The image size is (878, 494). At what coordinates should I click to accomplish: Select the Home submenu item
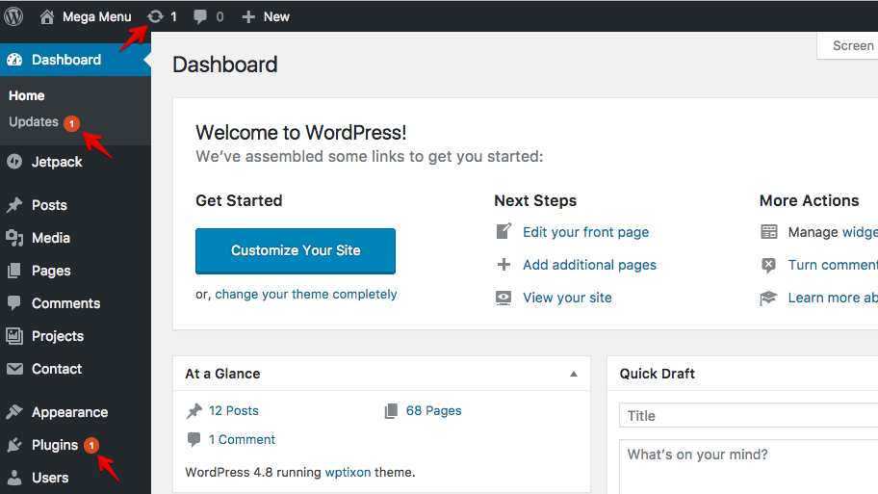[x=26, y=95]
